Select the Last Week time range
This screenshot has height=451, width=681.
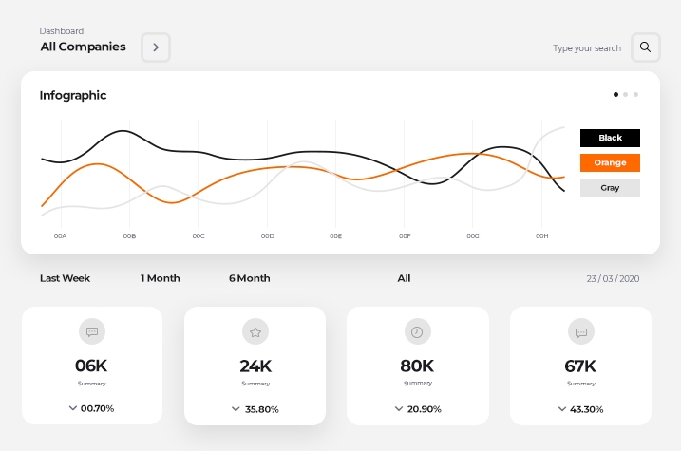(x=65, y=278)
